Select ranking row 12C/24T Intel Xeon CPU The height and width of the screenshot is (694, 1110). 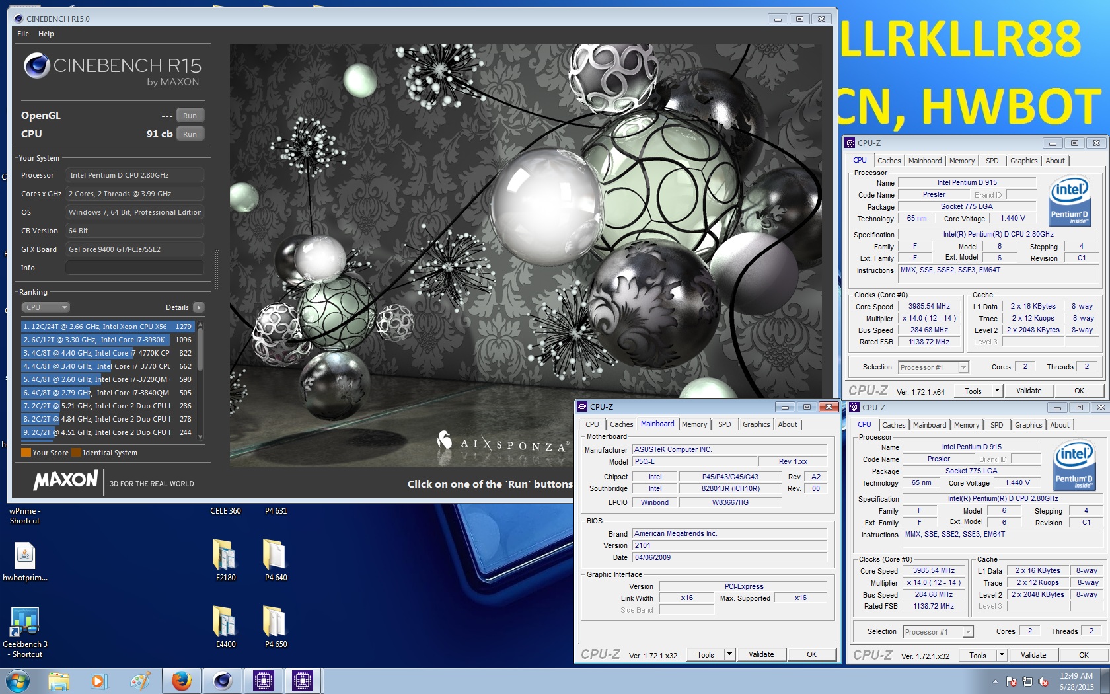click(x=107, y=327)
